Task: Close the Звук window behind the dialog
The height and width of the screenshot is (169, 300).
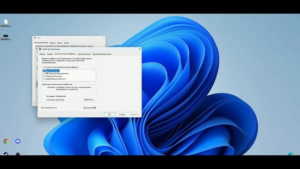Action: (104, 38)
